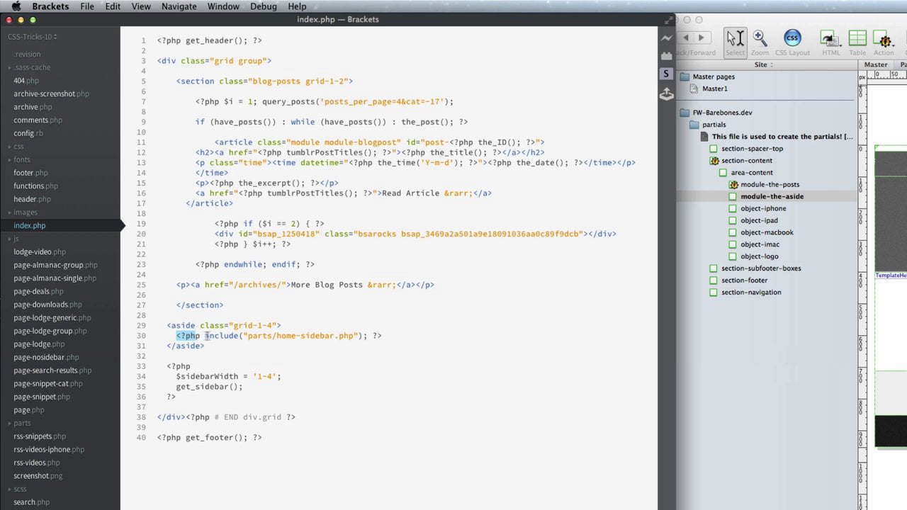Image resolution: width=907 pixels, height=510 pixels.
Task: Select section-subfooter-boxes in Site panel
Action: click(761, 268)
